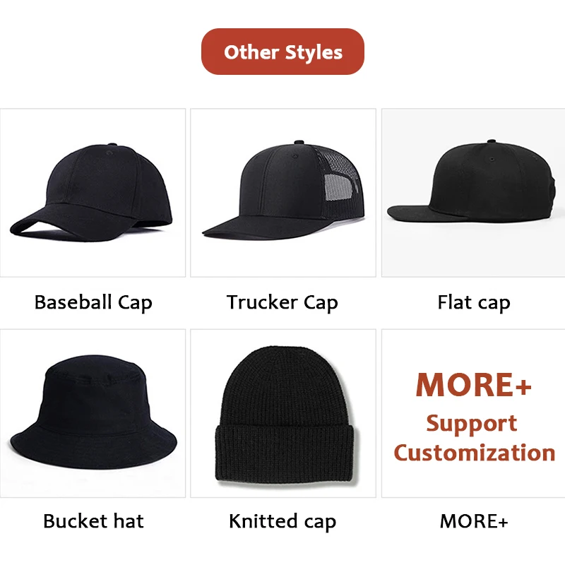Select the knitted beanie cap image
The width and height of the screenshot is (565, 565).
(283, 413)
